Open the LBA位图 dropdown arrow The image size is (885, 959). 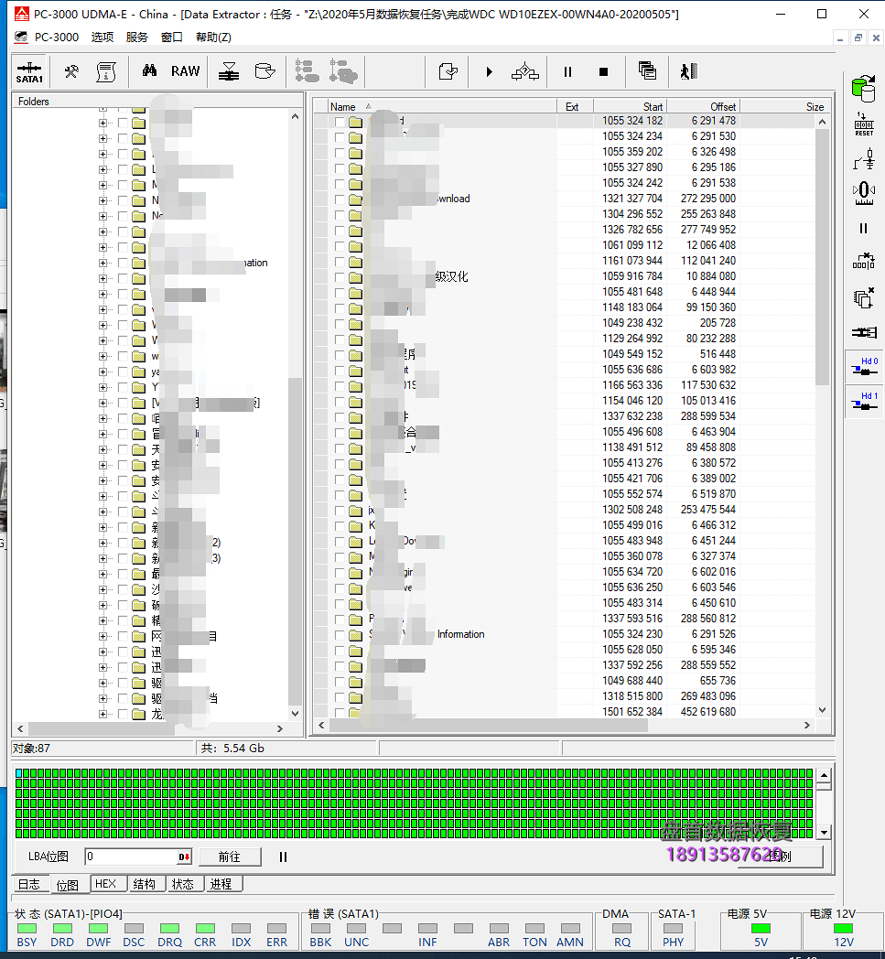[184, 857]
